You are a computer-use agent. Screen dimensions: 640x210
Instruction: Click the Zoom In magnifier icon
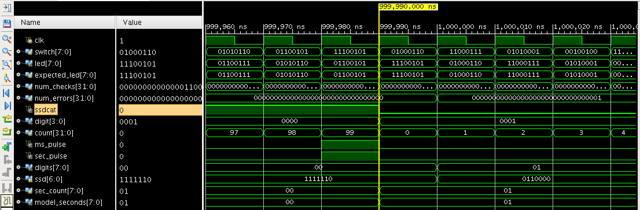(x=6, y=39)
